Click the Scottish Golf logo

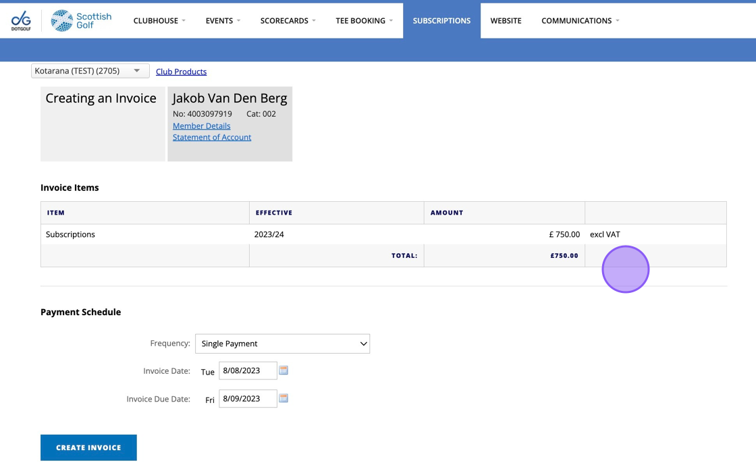point(82,20)
